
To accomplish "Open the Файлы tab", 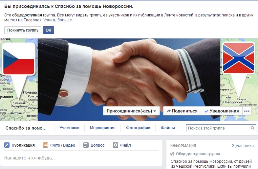I will click(x=168, y=128).
